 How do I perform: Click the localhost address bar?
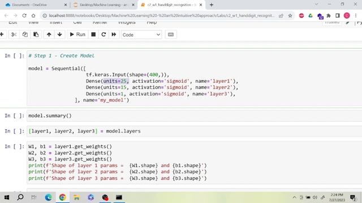[x=162, y=16]
